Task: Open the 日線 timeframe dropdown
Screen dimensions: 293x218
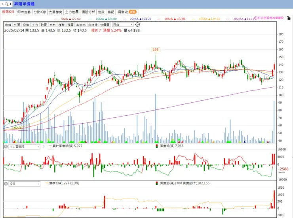Action: point(123,24)
